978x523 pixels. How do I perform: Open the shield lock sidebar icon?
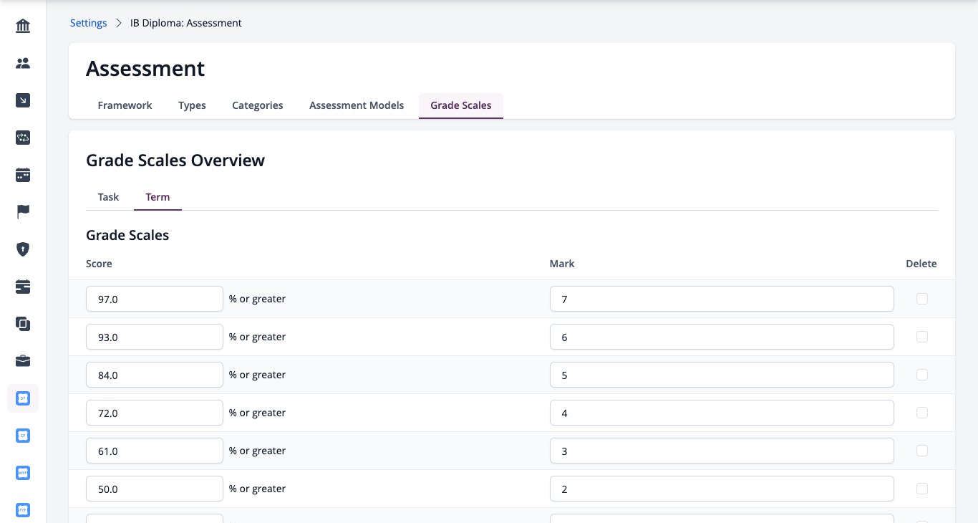[23, 249]
